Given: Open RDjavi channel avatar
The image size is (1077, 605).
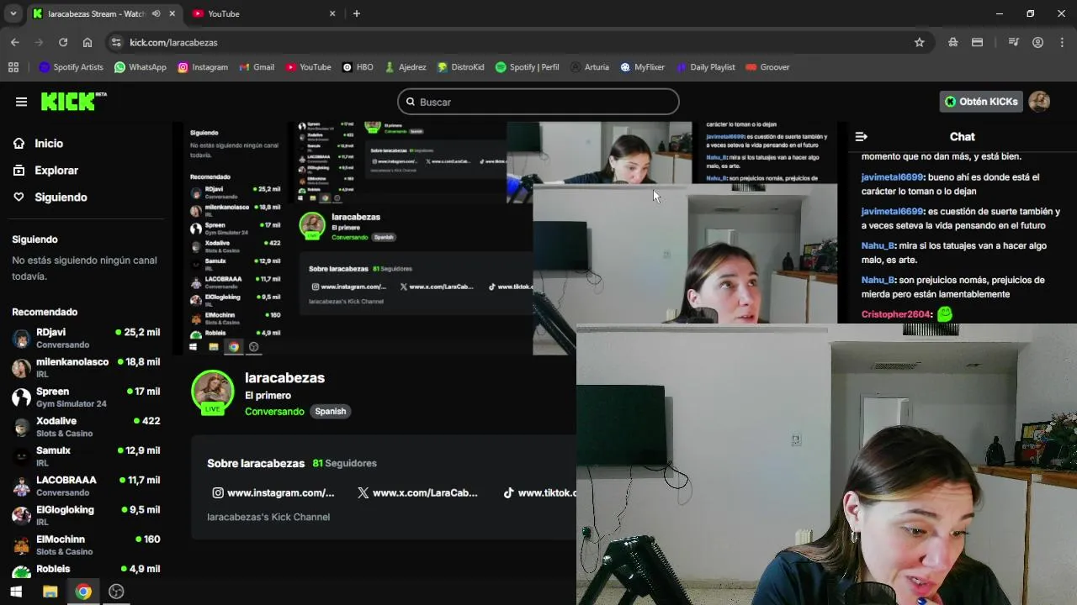Looking at the screenshot, I should coord(21,339).
